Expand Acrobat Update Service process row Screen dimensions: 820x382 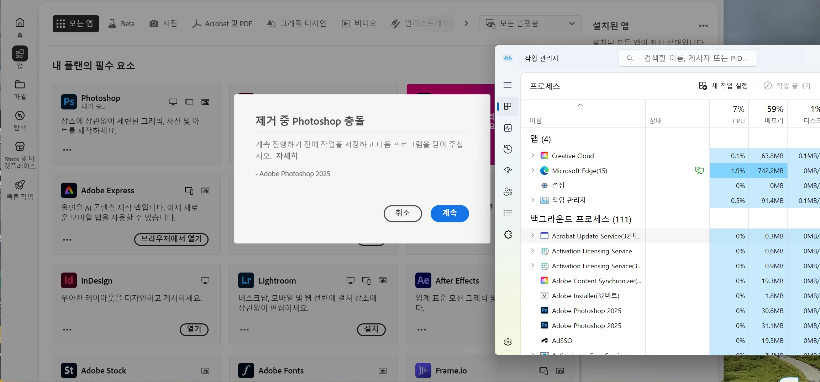532,236
